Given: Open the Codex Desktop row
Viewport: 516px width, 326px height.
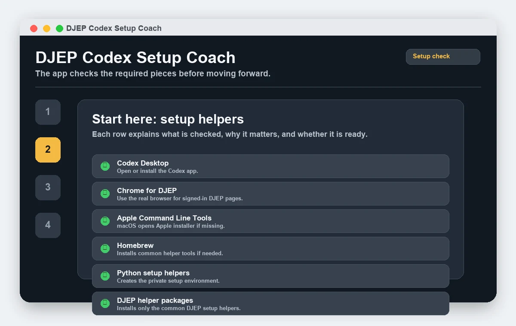Looking at the screenshot, I should 270,166.
